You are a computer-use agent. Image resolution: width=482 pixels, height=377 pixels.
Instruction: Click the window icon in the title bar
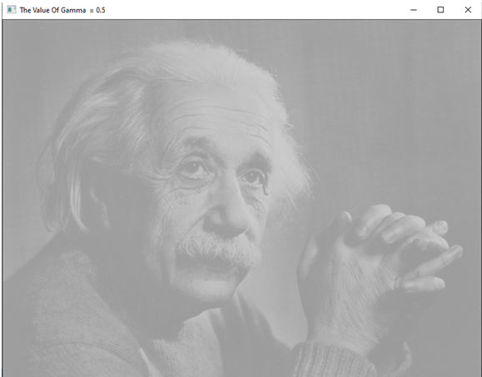pyautogui.click(x=12, y=10)
